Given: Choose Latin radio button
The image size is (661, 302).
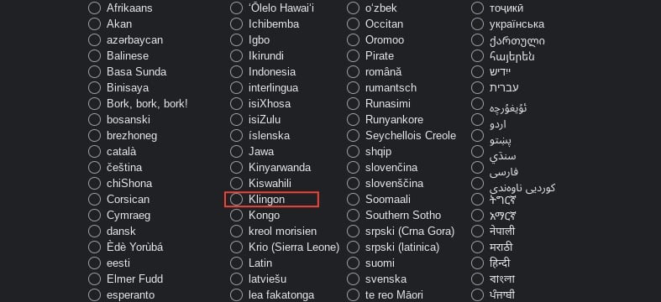Looking at the screenshot, I should click(x=237, y=263).
